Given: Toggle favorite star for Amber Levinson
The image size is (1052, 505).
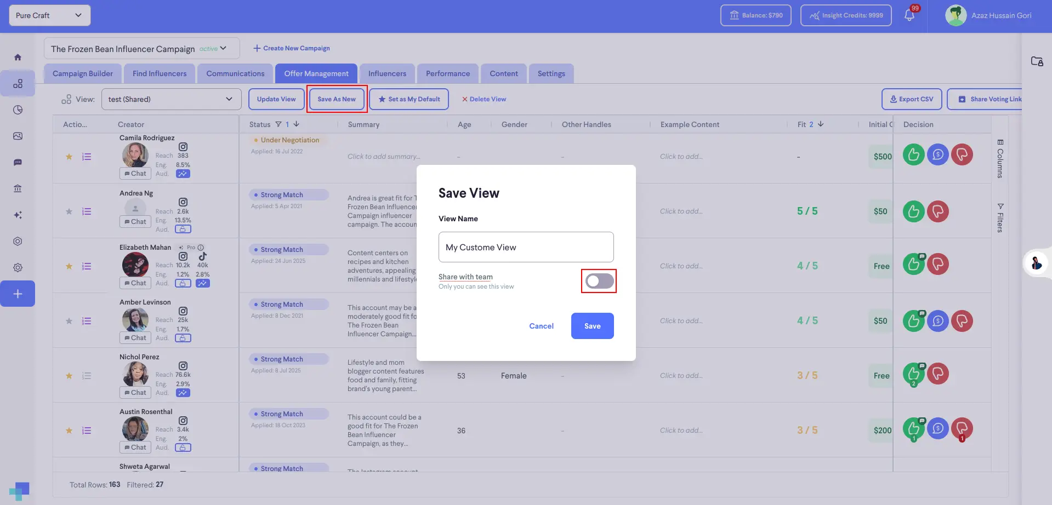Looking at the screenshot, I should [69, 321].
